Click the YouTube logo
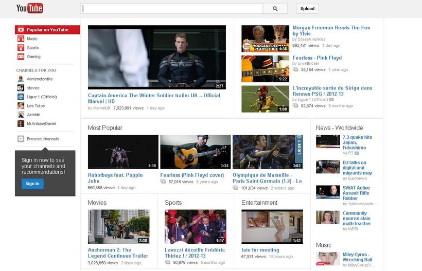This screenshot has width=422, height=271. (x=30, y=8)
